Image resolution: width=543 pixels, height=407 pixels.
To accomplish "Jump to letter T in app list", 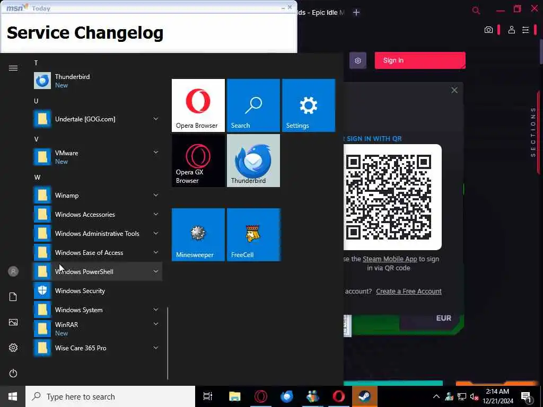I will (x=36, y=63).
